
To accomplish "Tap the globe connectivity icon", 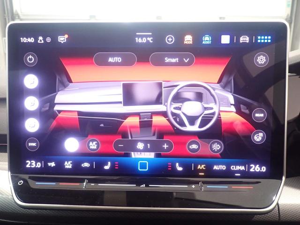I will pos(49,40).
